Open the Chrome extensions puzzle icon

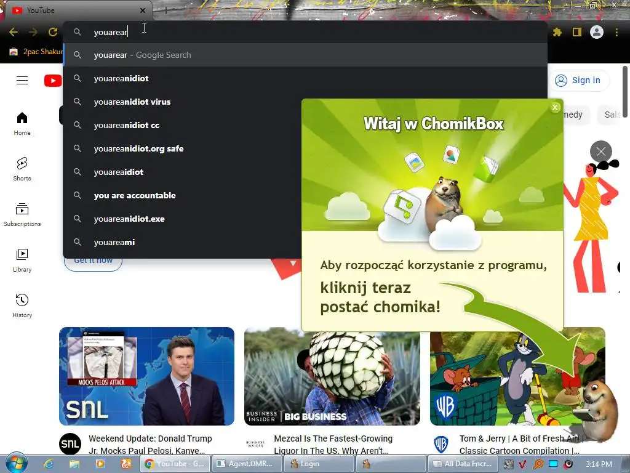click(557, 32)
